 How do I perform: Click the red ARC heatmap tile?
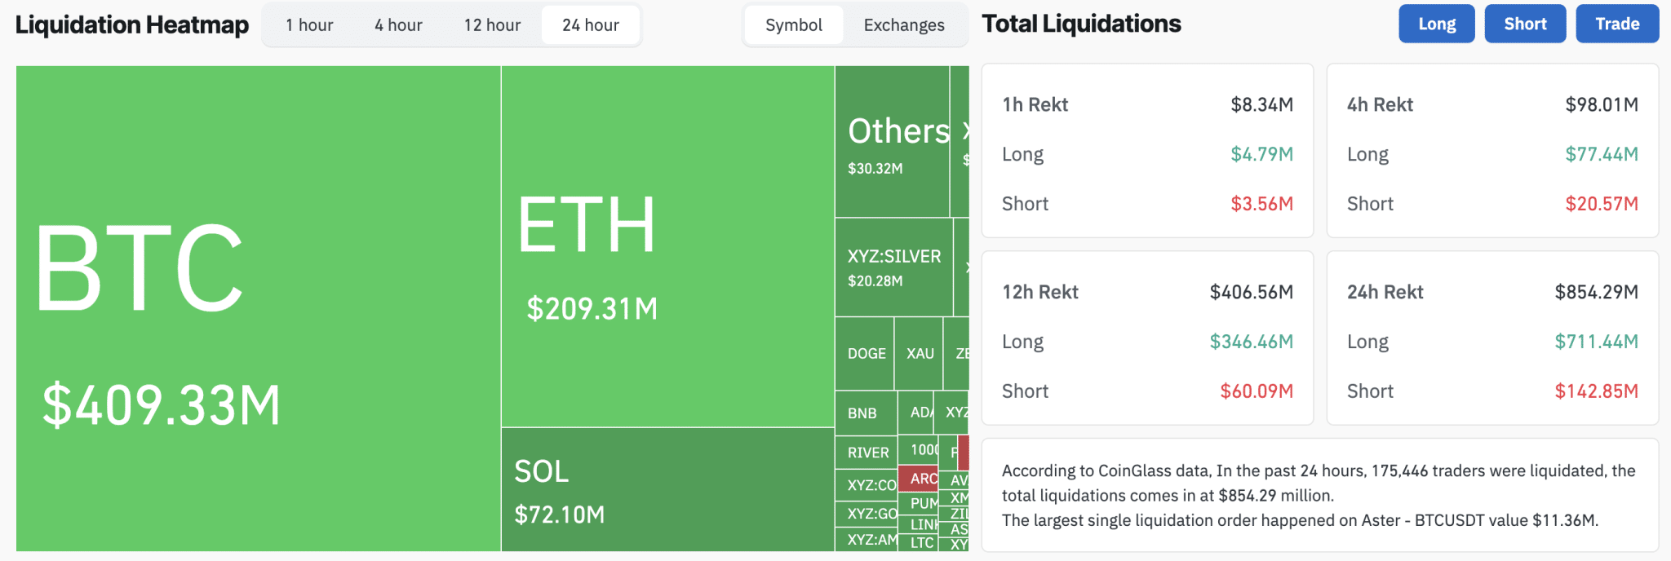[919, 478]
